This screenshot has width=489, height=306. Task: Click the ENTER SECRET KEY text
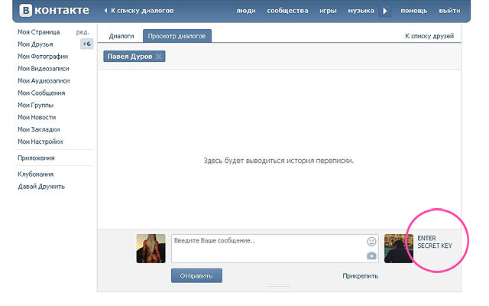[435, 242]
